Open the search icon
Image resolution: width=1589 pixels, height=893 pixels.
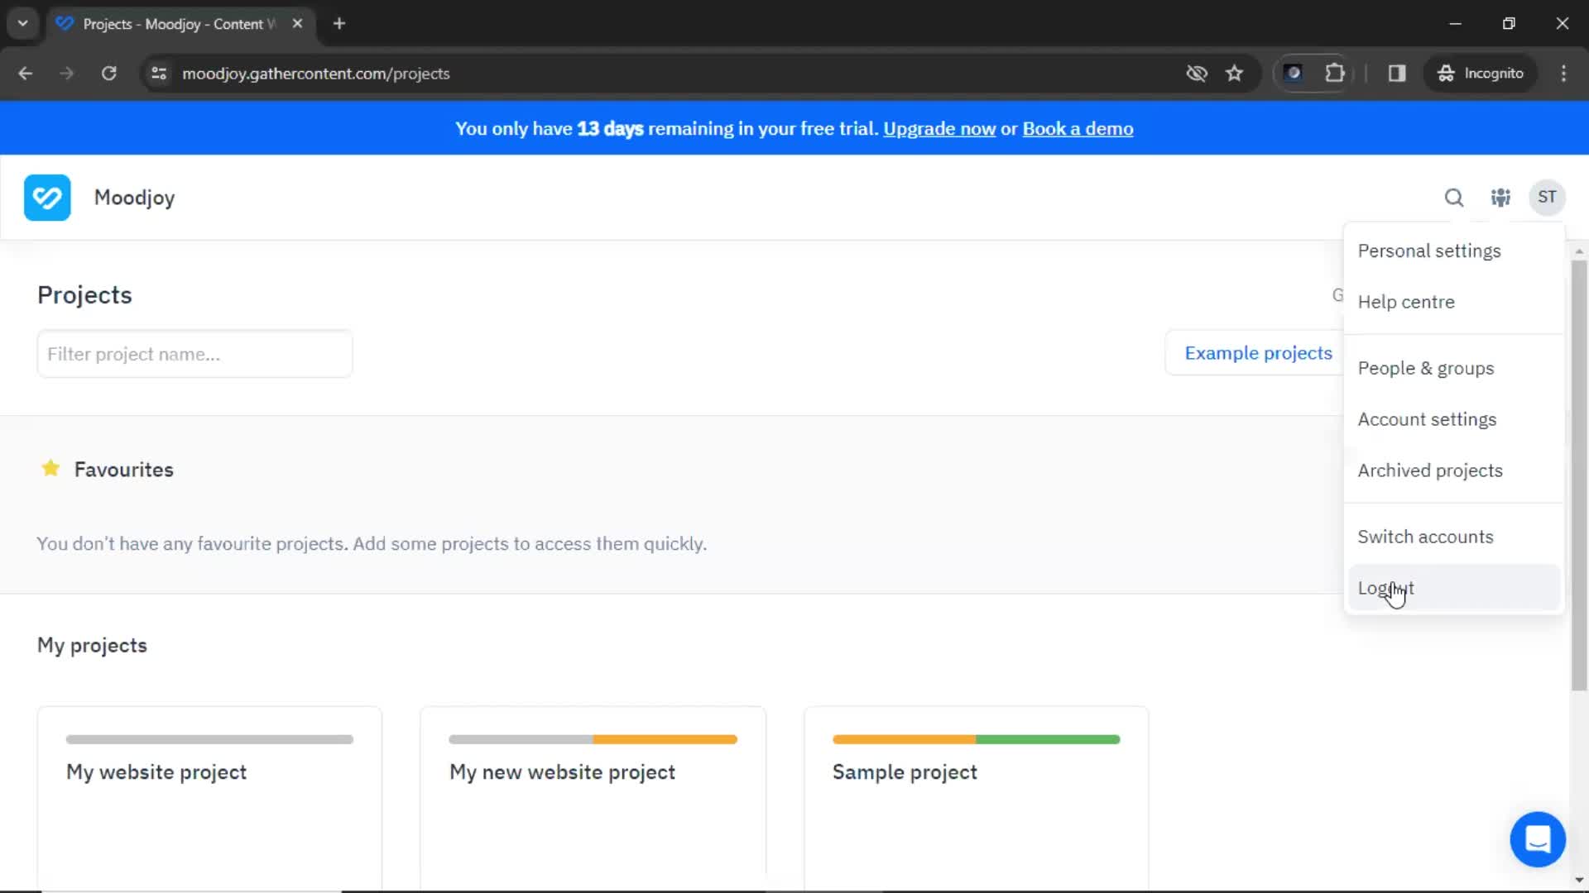pyautogui.click(x=1453, y=198)
